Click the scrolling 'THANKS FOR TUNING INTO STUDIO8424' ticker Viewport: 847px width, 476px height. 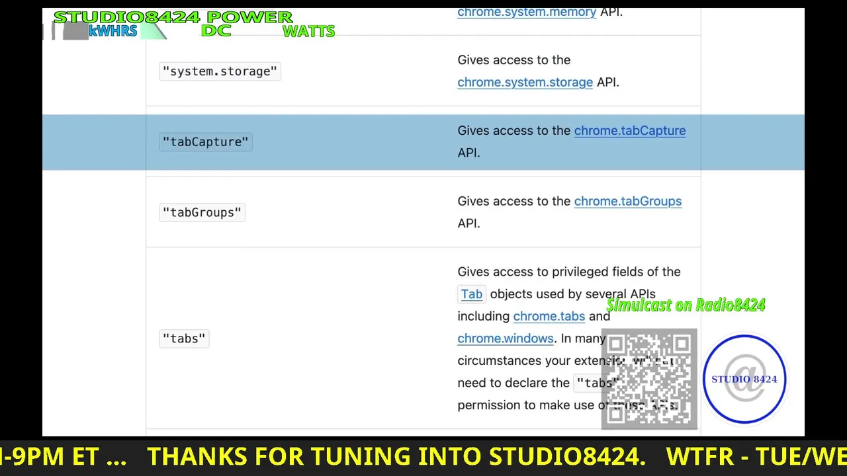396,457
